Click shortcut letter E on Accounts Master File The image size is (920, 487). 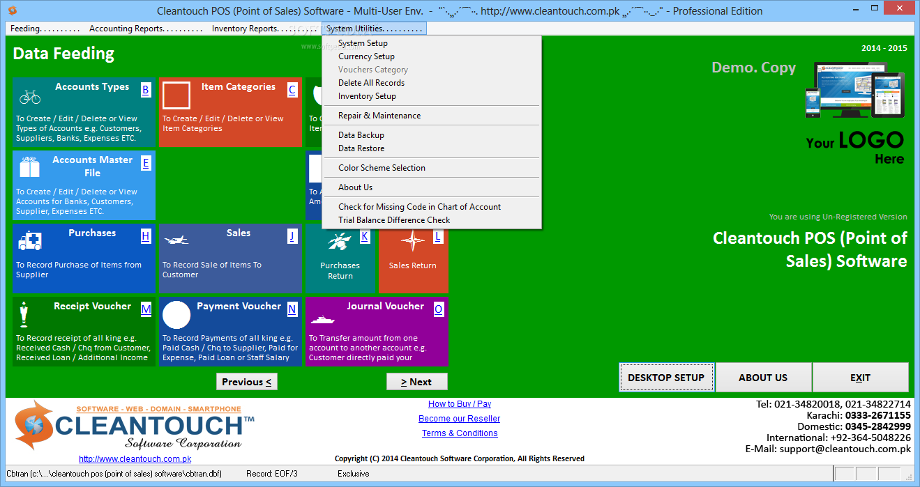click(x=146, y=163)
